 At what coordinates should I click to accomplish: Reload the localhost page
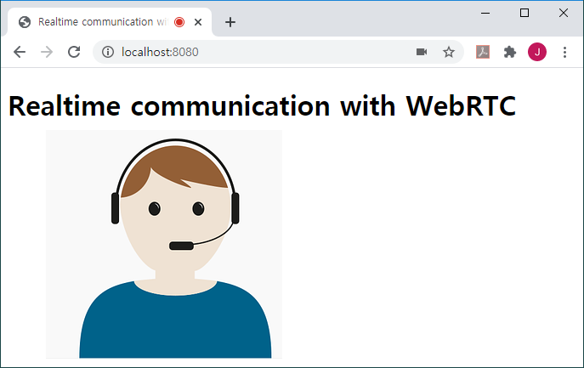click(74, 52)
